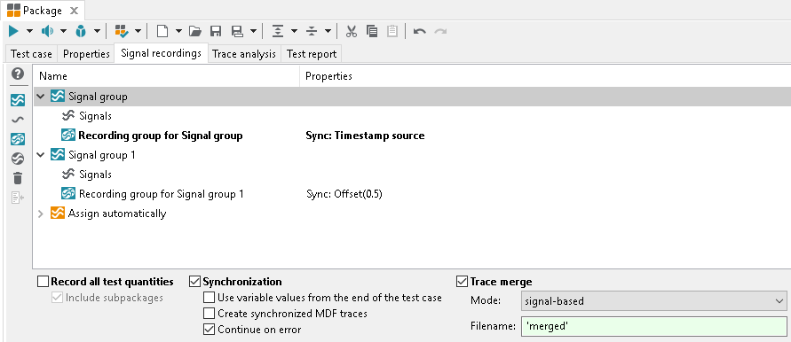
Task: Select Recording group for Signal group 1
Action: click(x=162, y=194)
